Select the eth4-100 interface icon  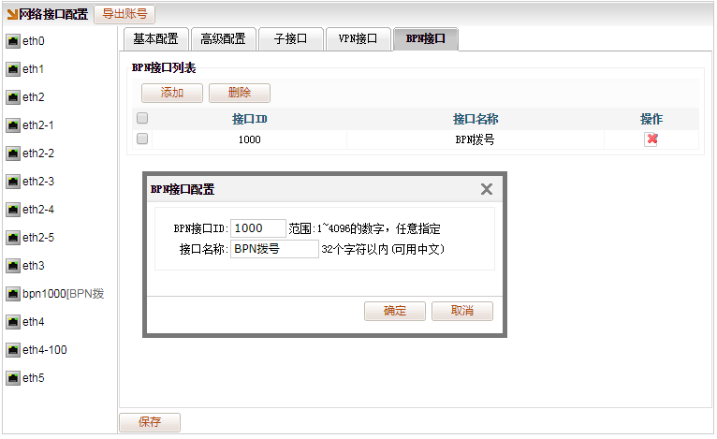[x=13, y=350]
